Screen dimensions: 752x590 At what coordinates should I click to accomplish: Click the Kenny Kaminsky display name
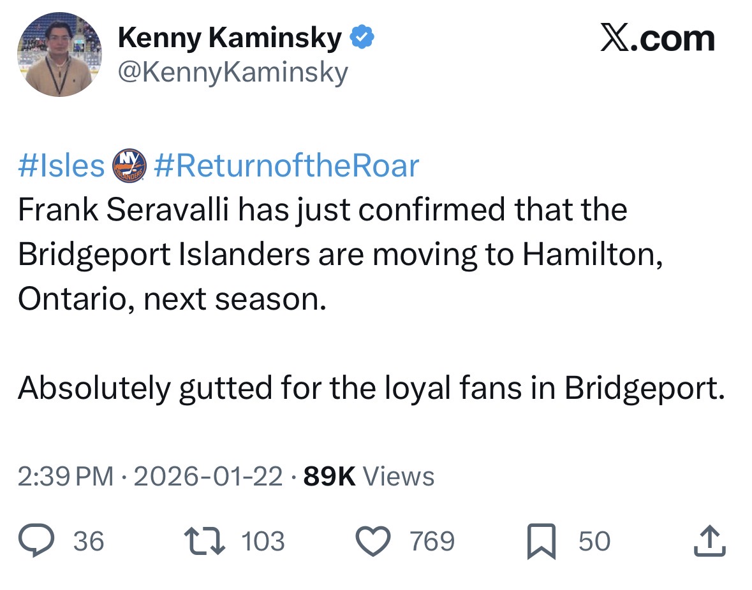point(230,40)
